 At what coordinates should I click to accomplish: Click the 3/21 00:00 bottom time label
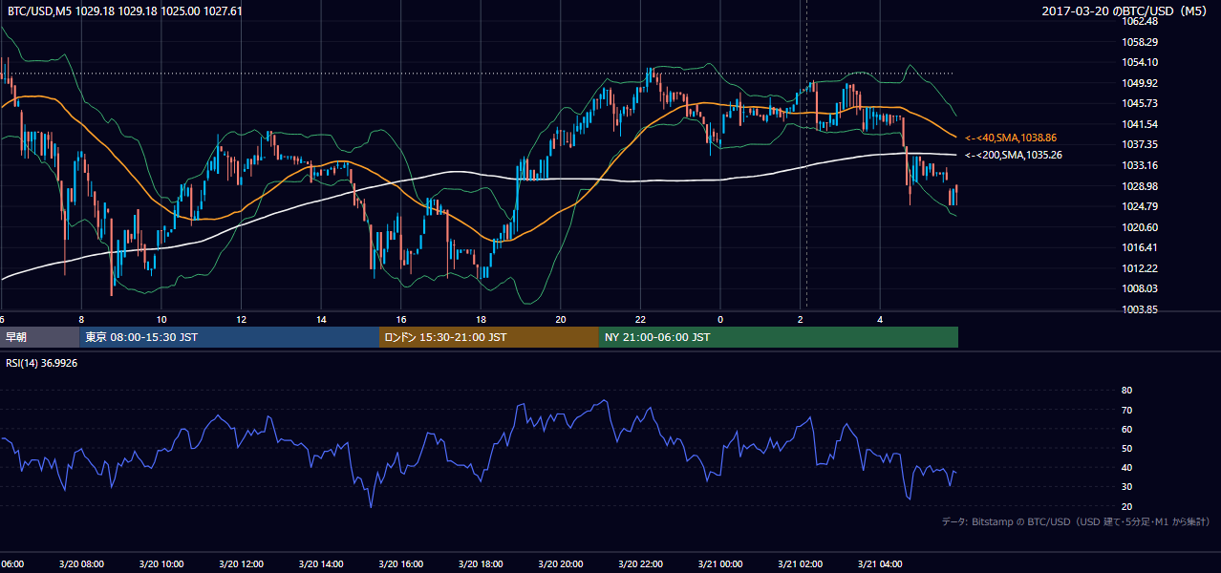(x=719, y=564)
